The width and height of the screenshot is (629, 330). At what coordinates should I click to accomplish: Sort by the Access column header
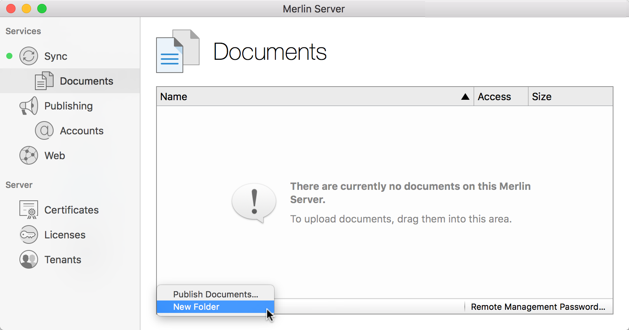pyautogui.click(x=501, y=96)
